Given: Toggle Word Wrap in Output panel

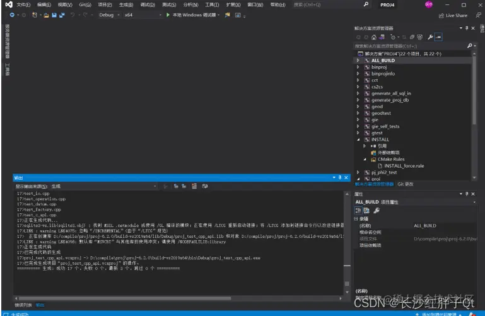Looking at the screenshot, I should point(205,186).
